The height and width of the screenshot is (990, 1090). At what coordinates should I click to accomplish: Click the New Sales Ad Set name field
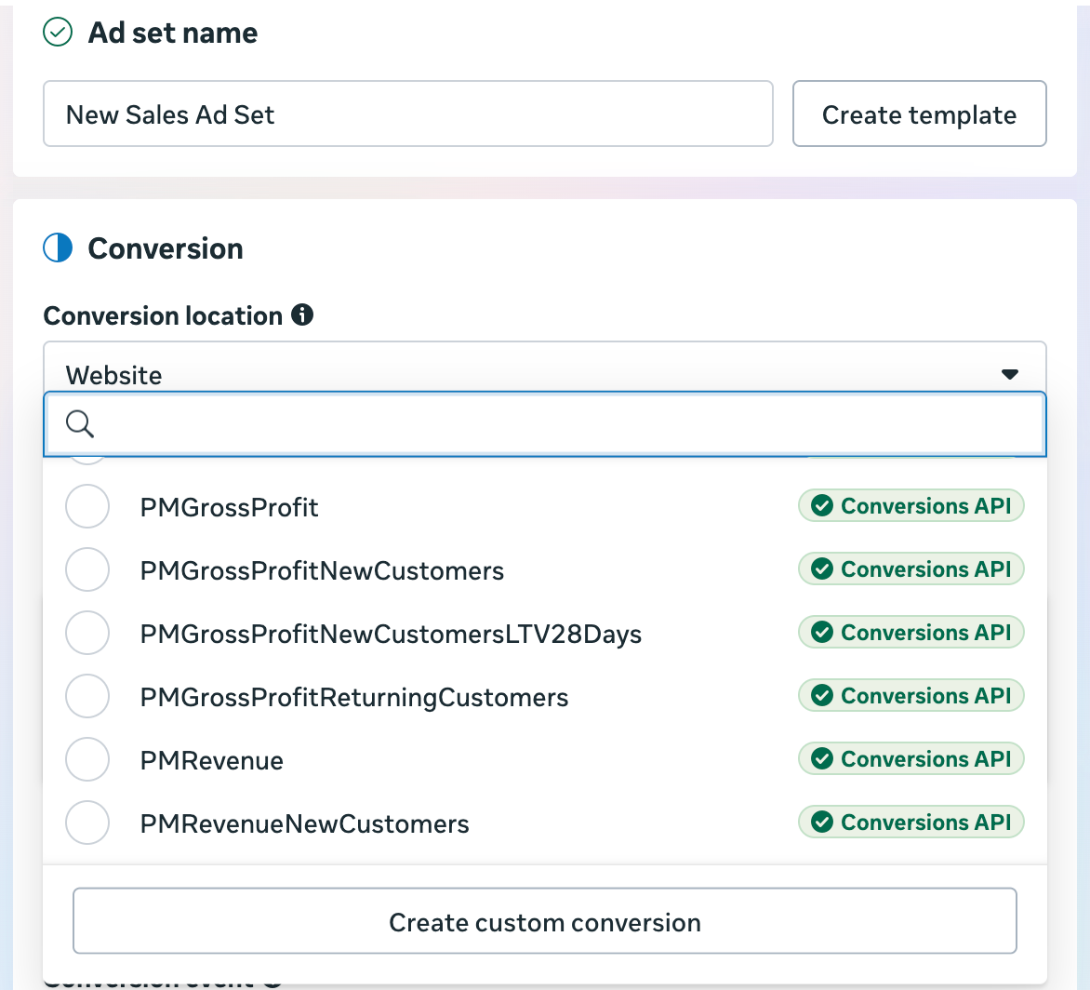[x=407, y=114]
